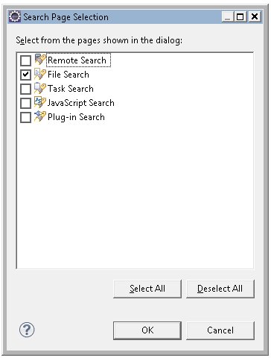Click the File Search page icon
271x358 pixels.
click(x=40, y=74)
